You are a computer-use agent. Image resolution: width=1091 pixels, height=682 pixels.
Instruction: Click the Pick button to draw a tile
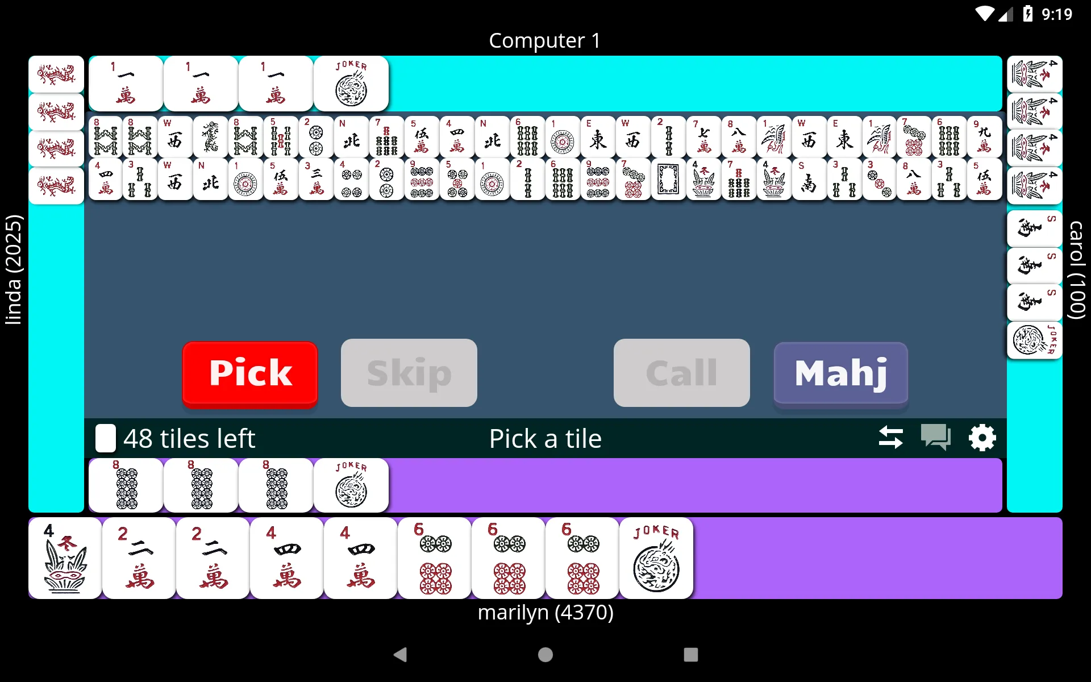249,372
